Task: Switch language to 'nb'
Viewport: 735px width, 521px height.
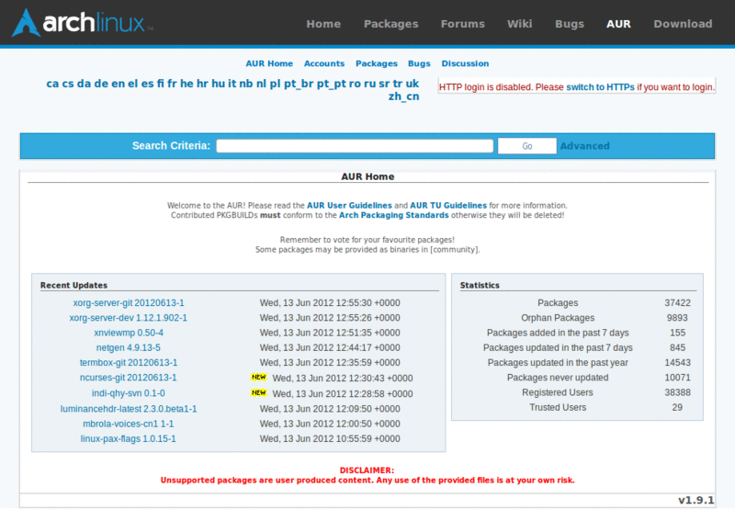Action: pyautogui.click(x=246, y=84)
